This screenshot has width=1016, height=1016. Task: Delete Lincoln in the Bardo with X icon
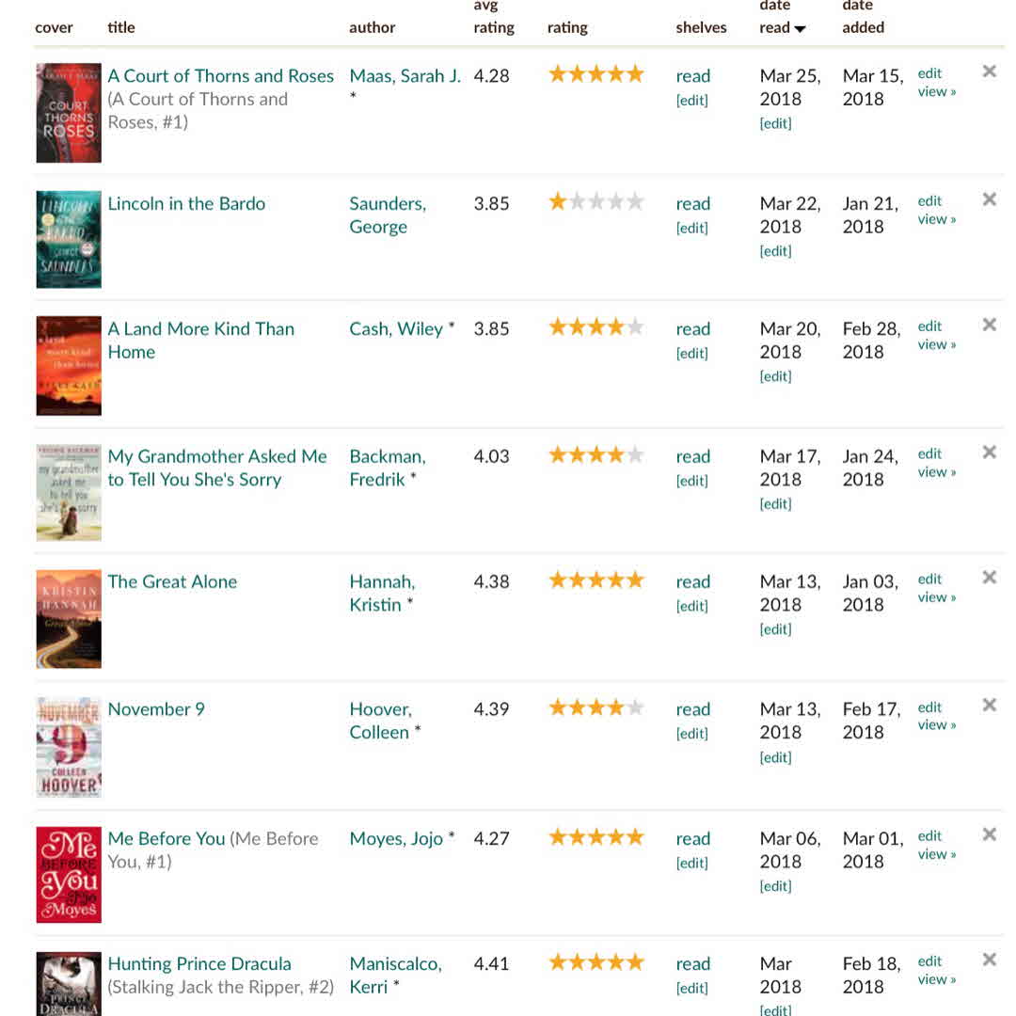pos(989,199)
